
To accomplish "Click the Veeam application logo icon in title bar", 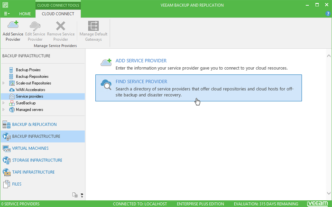I will [5, 5].
